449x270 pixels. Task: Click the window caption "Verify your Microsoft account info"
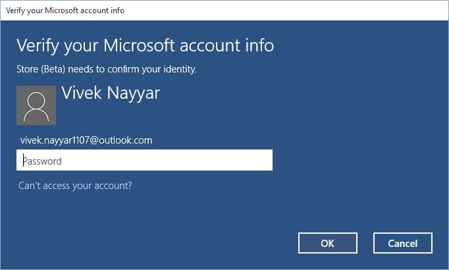click(x=65, y=11)
